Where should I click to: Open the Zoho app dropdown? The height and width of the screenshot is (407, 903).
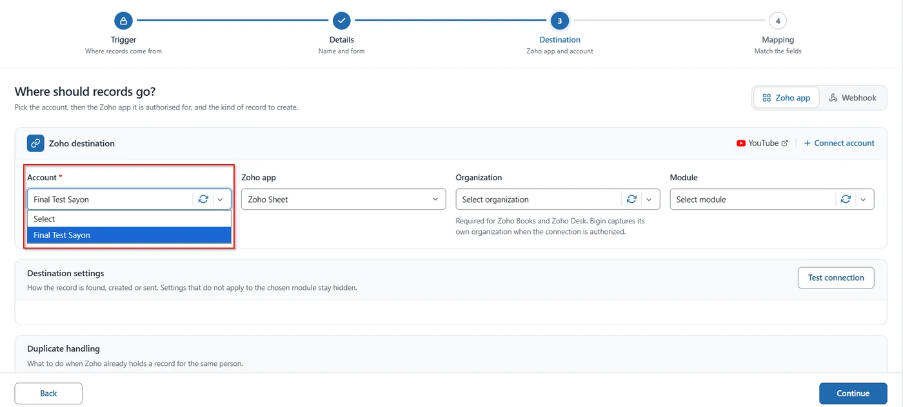click(343, 200)
